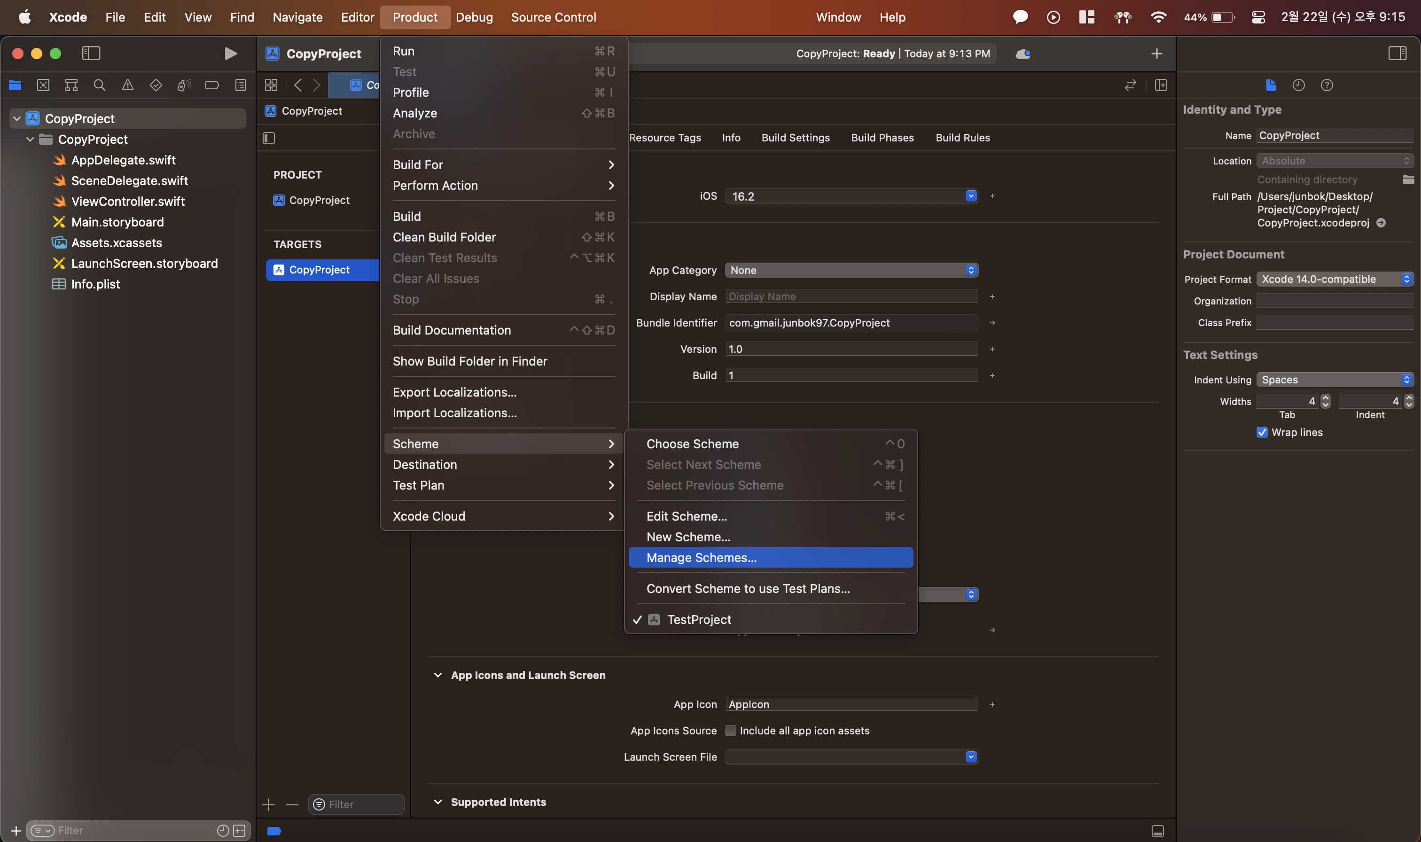This screenshot has height=842, width=1421.
Task: Toggle the Wrap lines checkbox
Action: pos(1262,432)
